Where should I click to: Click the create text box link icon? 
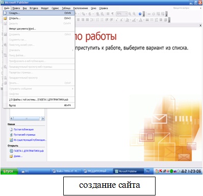[x=149, y=14]
